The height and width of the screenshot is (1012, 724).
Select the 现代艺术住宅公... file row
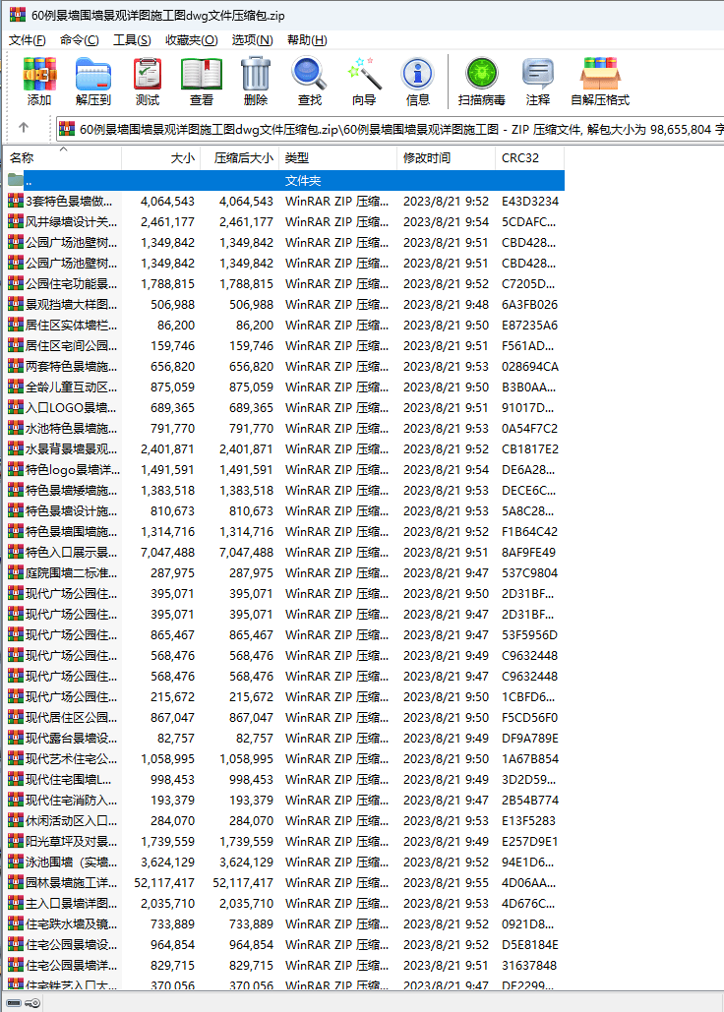tap(285, 758)
